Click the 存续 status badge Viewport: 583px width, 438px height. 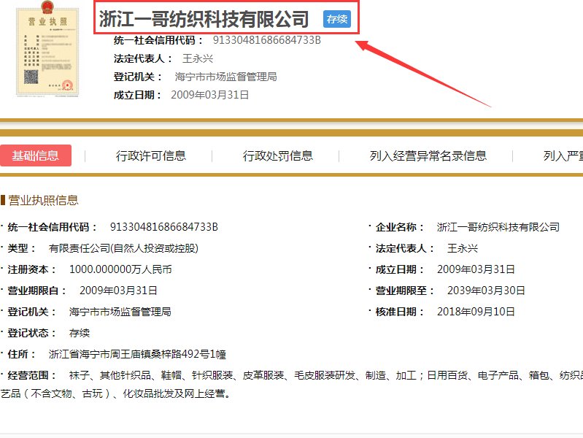[x=337, y=19]
